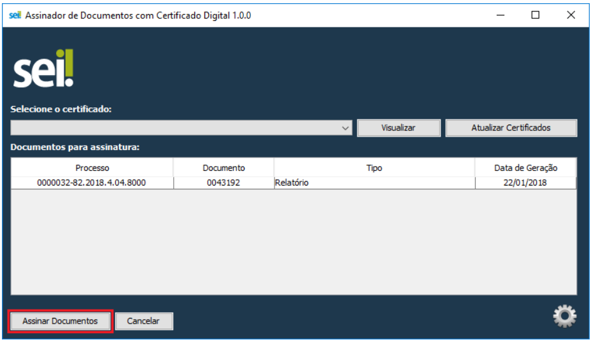Click the 22/01/2018 date cell
Image resolution: width=591 pixels, height=342 pixels.
[525, 183]
